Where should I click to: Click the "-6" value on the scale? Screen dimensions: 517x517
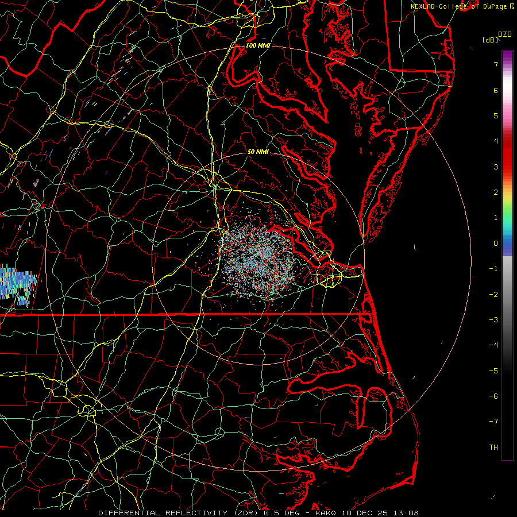493,396
